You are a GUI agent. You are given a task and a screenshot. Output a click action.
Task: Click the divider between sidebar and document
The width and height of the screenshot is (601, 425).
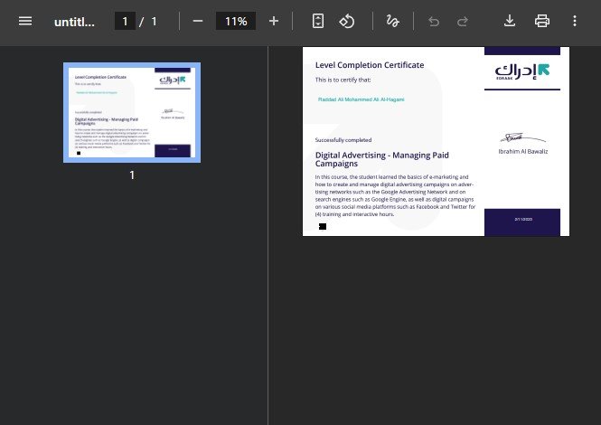tap(268, 235)
